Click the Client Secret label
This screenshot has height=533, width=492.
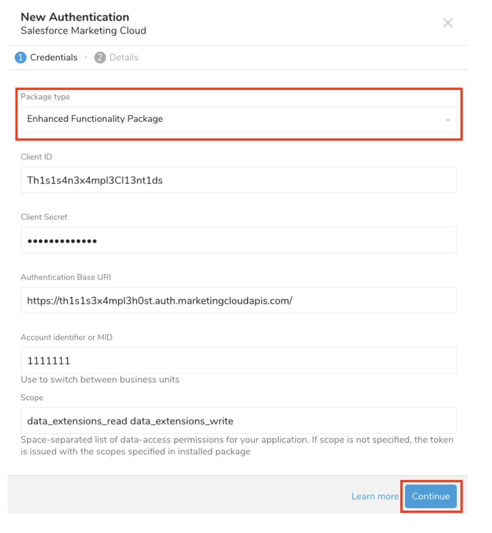(44, 217)
